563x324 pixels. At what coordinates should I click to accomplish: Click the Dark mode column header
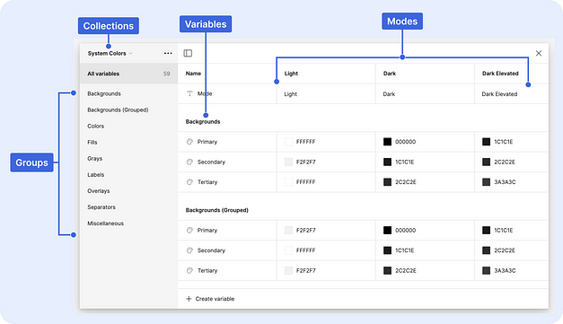point(390,74)
